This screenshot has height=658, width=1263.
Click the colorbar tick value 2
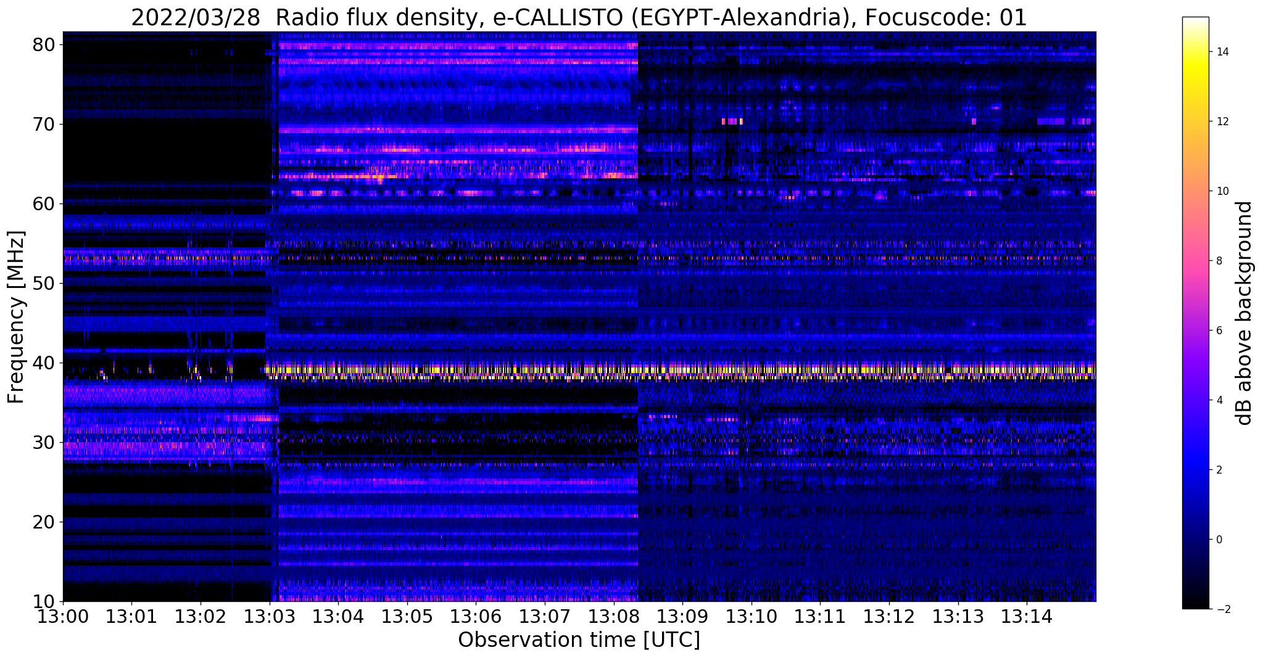pyautogui.click(x=1219, y=470)
